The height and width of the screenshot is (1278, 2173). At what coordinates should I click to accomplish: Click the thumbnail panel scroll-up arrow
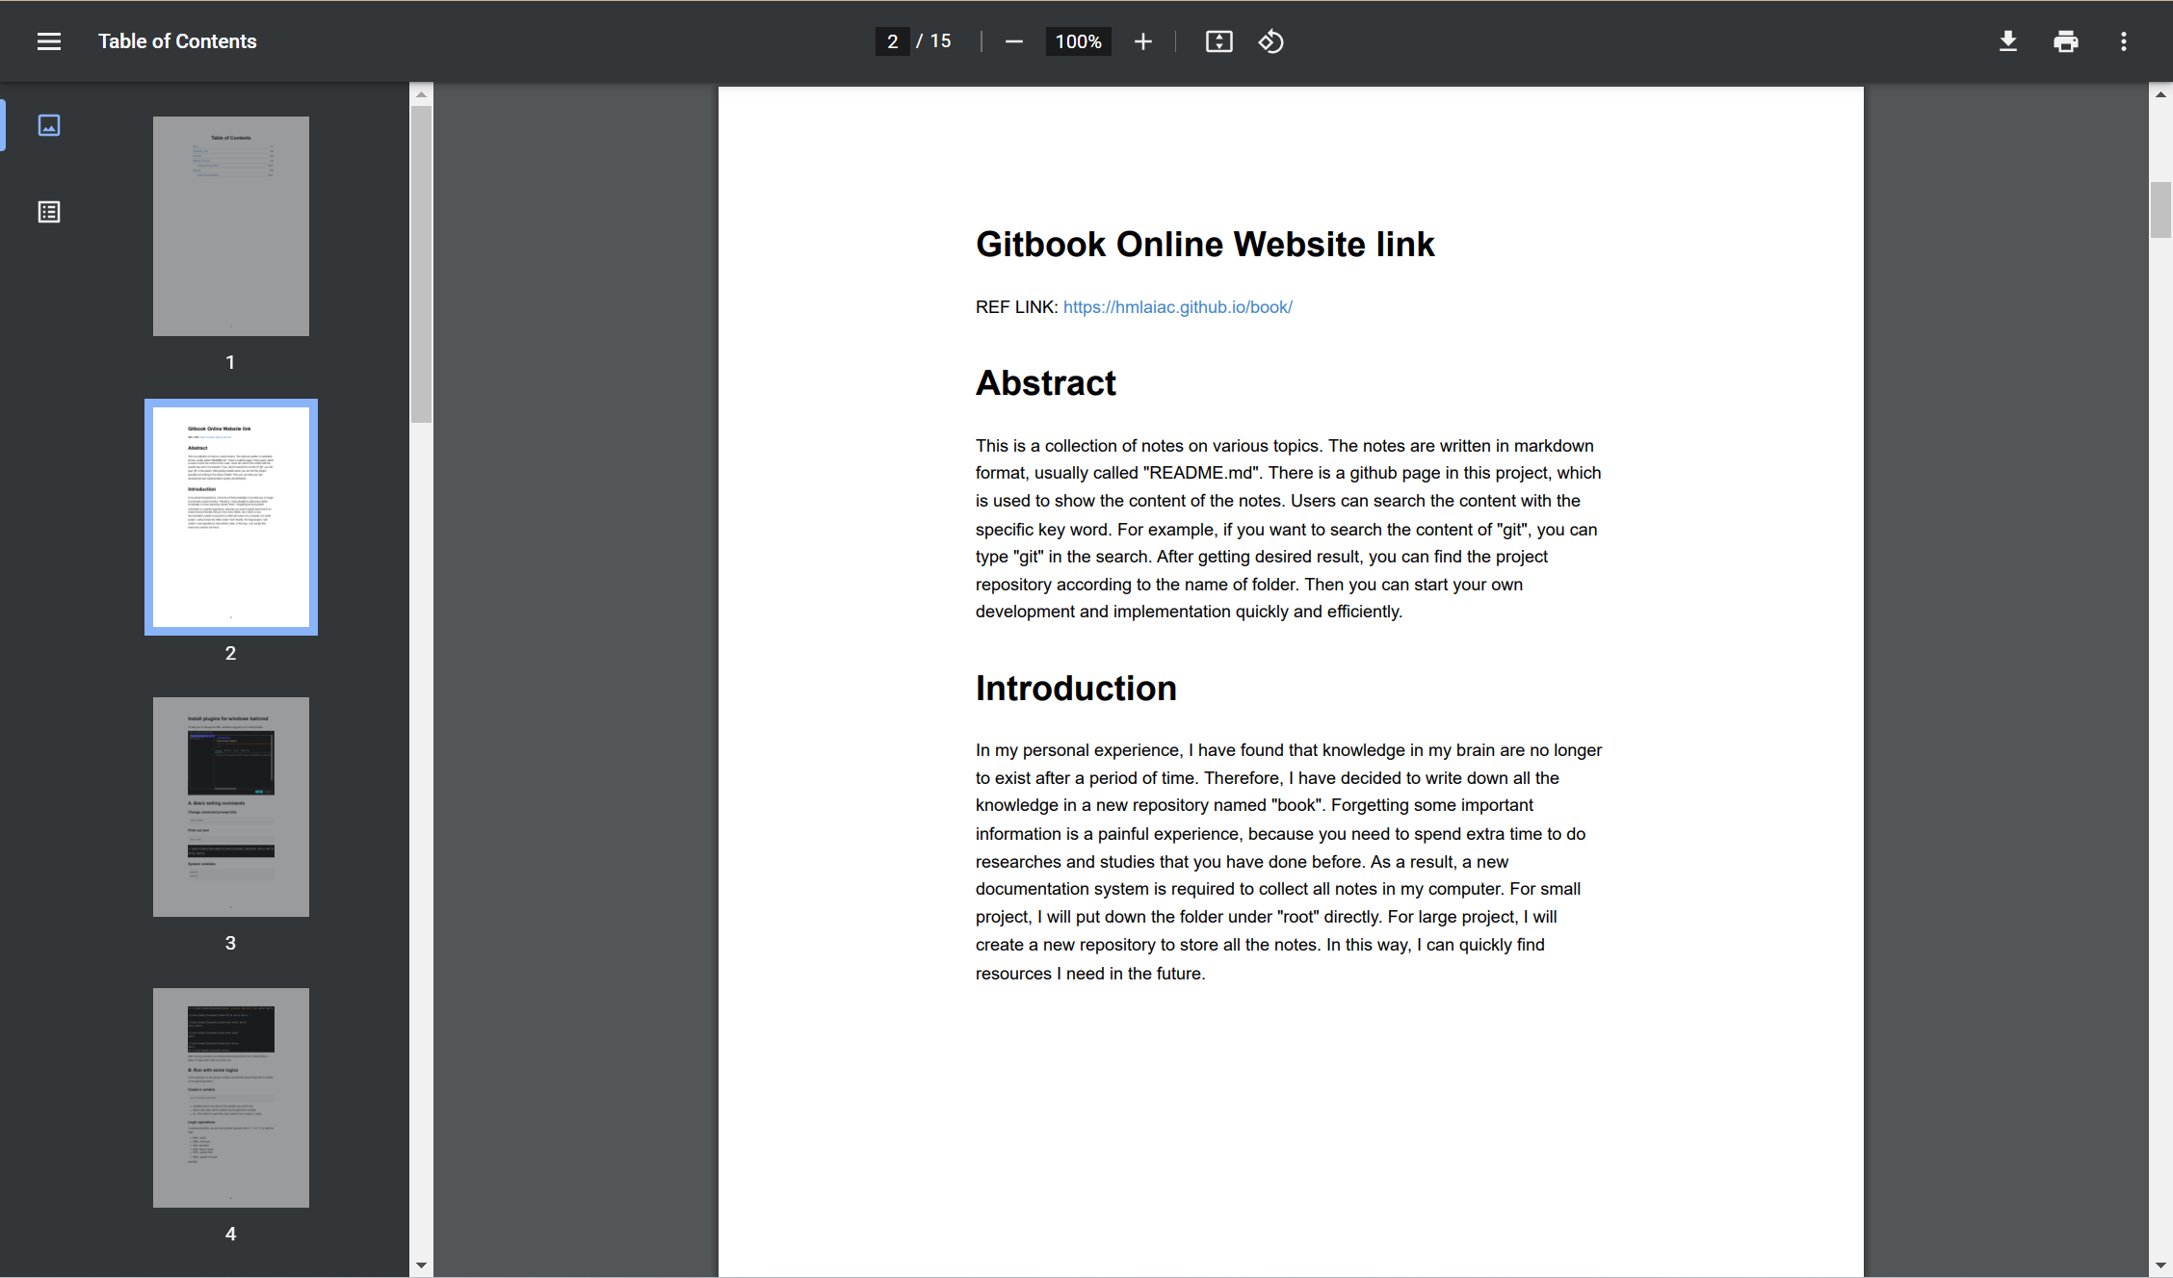(x=421, y=94)
